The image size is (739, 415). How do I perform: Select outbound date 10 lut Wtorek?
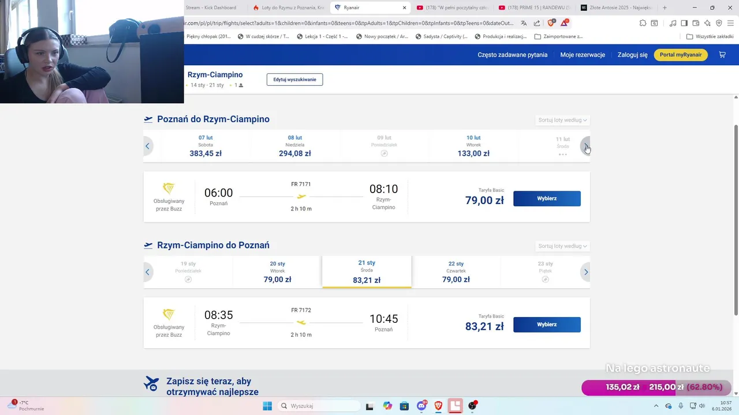click(473, 146)
